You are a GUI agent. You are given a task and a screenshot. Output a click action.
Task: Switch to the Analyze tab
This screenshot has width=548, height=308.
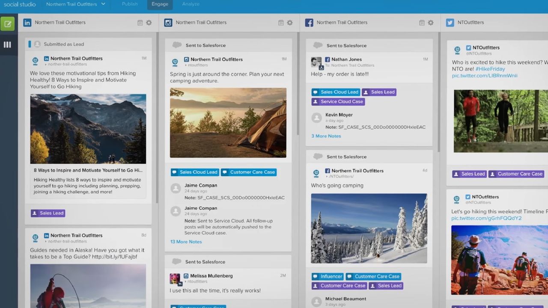(x=191, y=4)
